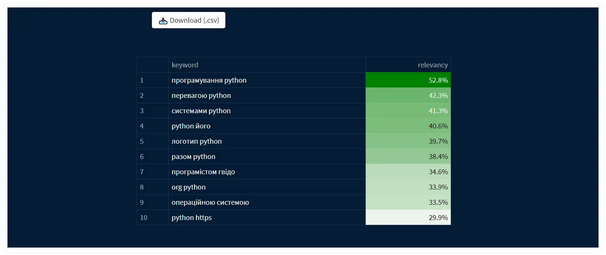Select the 'python https' keyword cell
Viewport: 606px width, 255px height.
pyautogui.click(x=267, y=217)
